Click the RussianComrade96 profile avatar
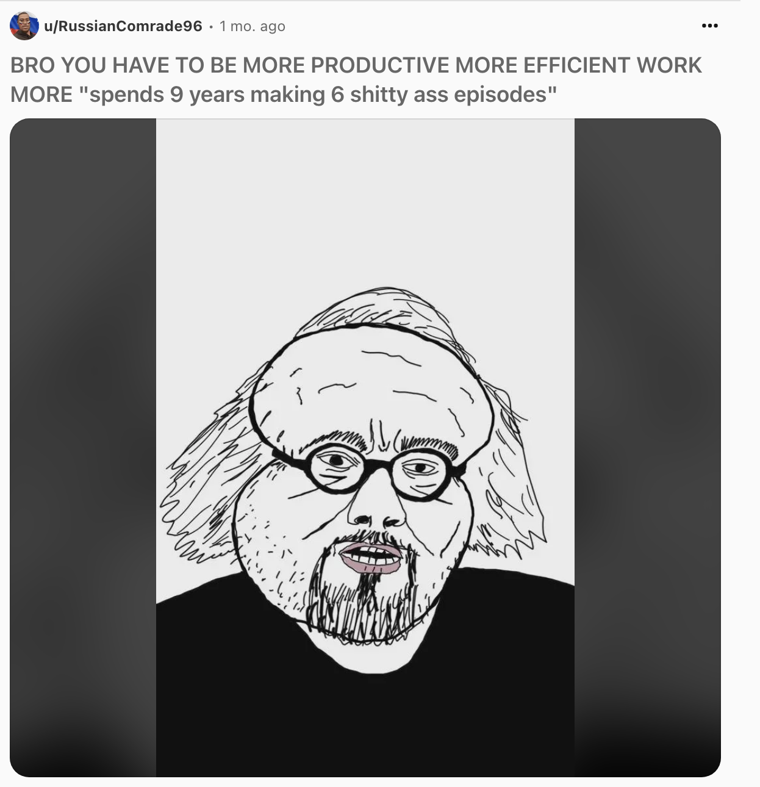The width and height of the screenshot is (760, 787). 24,26
